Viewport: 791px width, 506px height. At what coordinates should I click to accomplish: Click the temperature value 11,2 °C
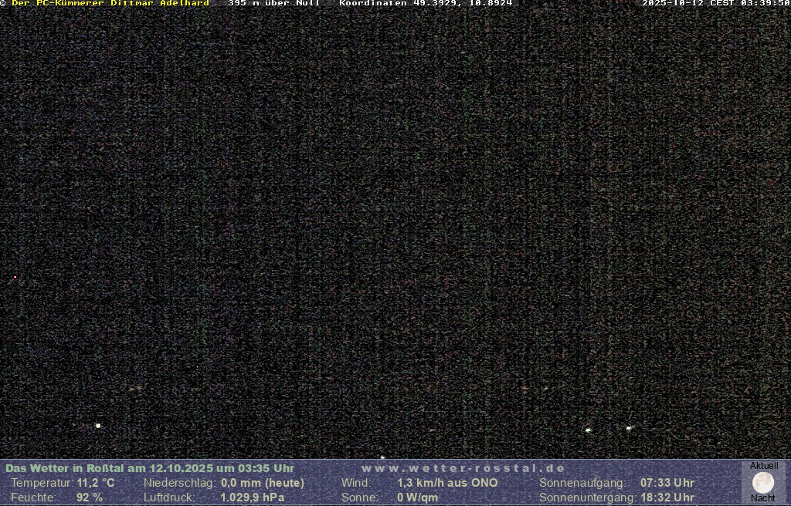96,483
